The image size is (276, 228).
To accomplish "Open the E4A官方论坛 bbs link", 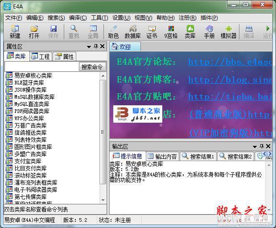I will [230, 62].
